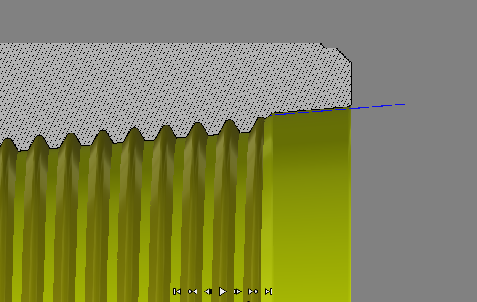Click the single-step backward playback control
This screenshot has height=302, width=477.
[208, 291]
